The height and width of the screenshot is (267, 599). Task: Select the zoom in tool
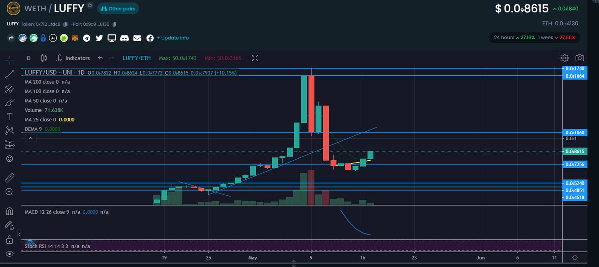[10, 192]
